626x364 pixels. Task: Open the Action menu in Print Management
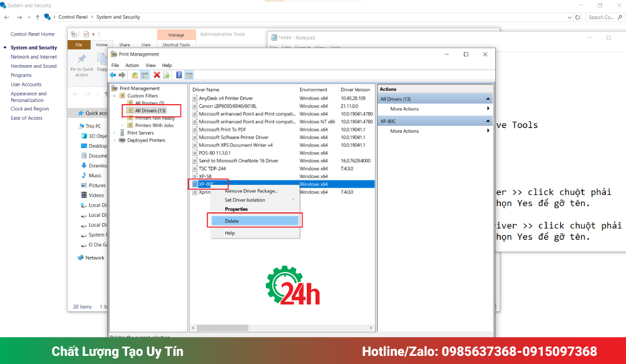[132, 65]
